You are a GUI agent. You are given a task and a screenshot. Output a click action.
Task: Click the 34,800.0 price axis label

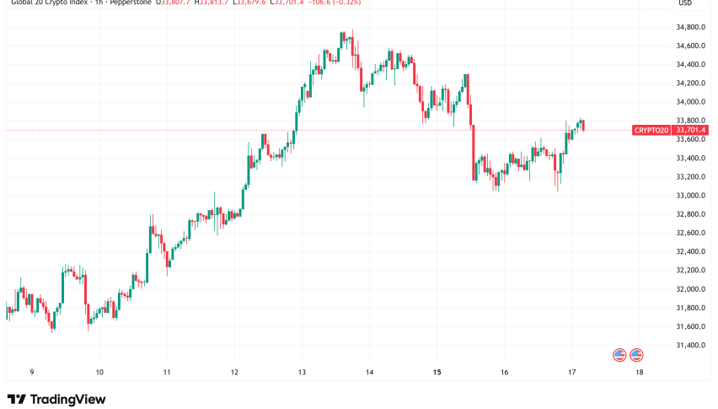690,27
